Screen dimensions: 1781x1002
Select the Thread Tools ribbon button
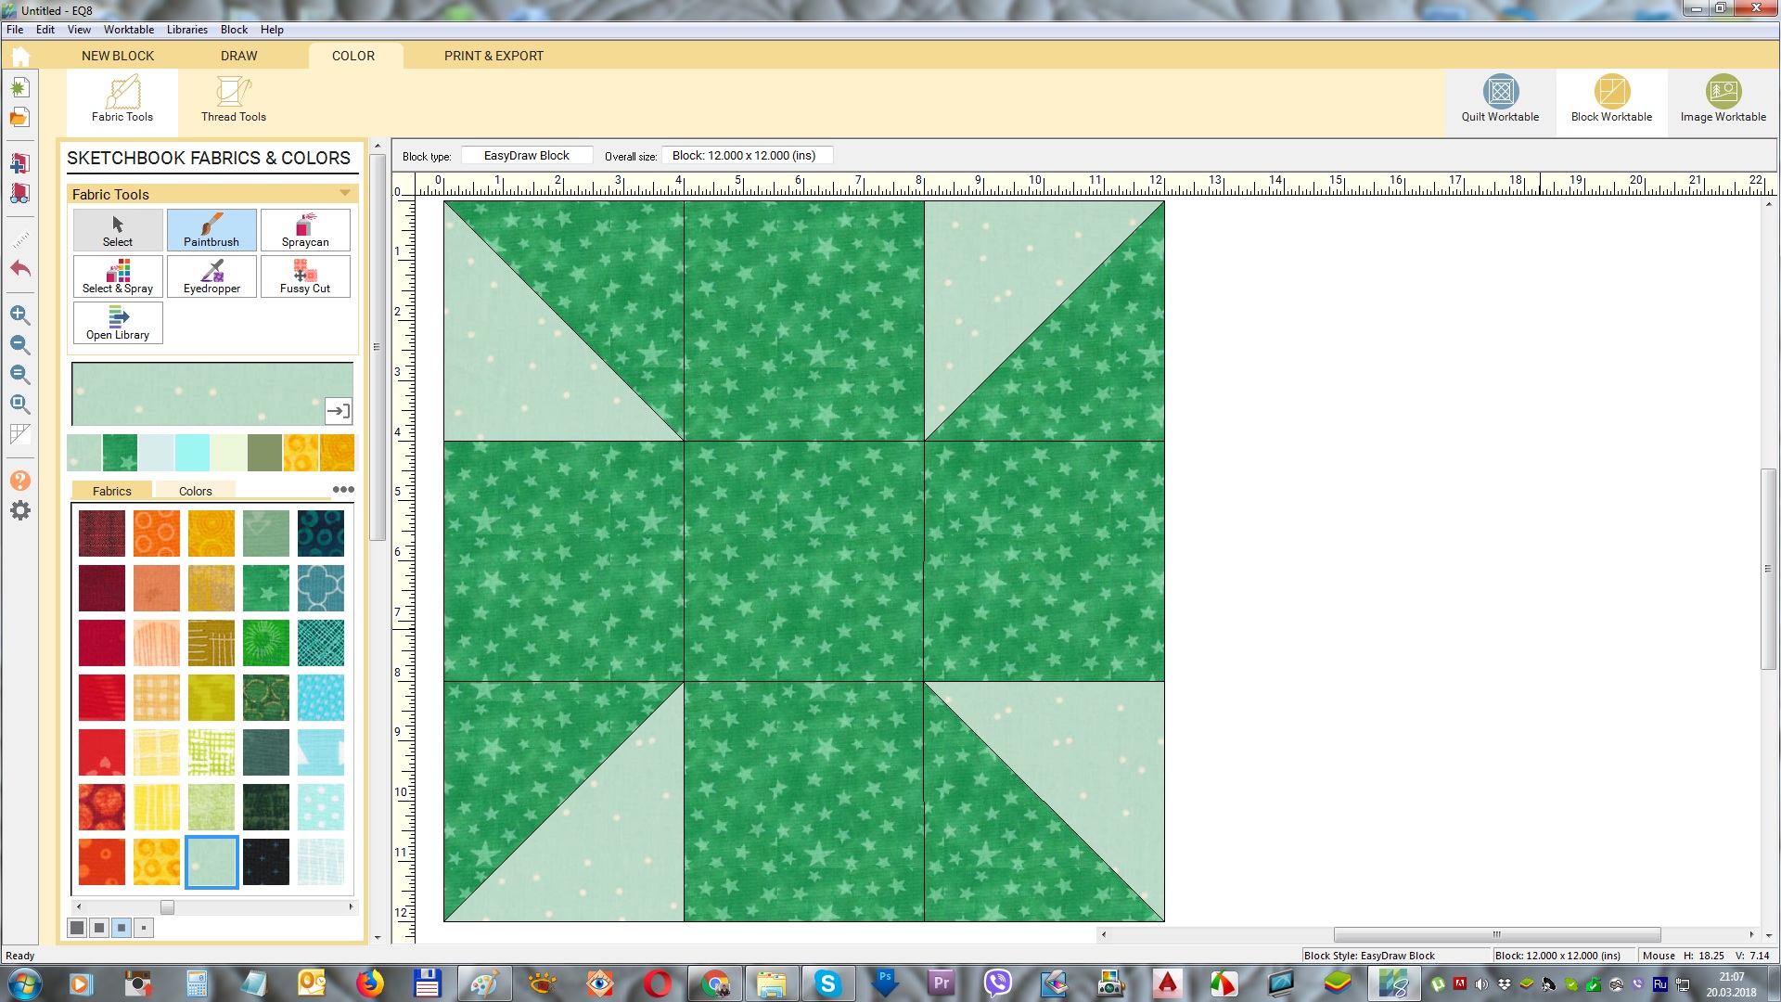point(234,100)
